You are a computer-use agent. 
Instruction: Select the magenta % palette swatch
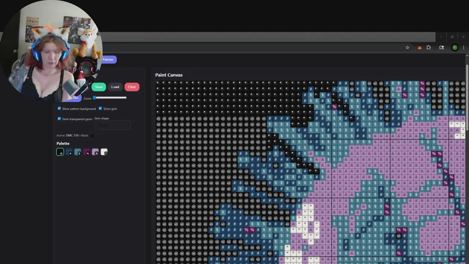click(x=86, y=152)
